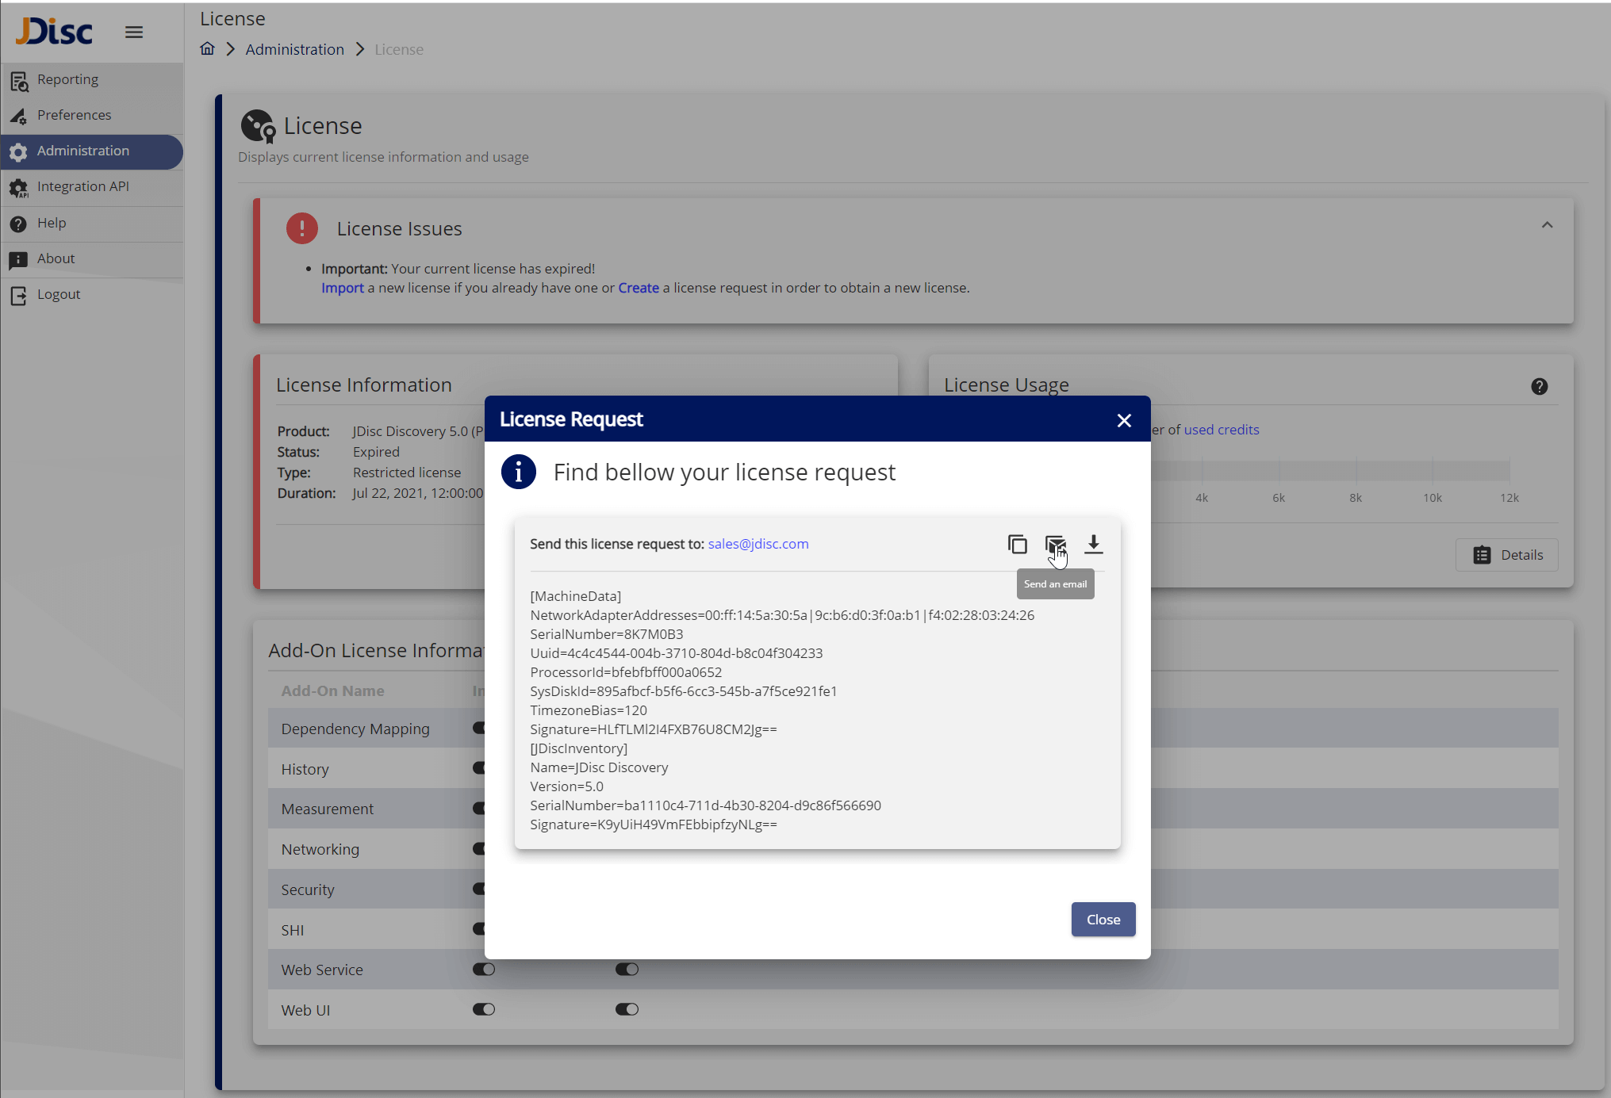
Task: Select Integration API in sidebar
Action: tap(82, 186)
